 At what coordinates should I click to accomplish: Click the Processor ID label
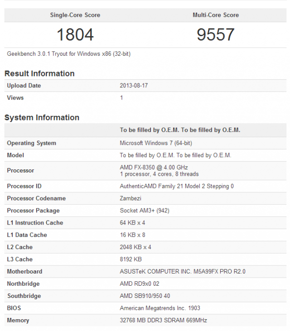(x=24, y=186)
